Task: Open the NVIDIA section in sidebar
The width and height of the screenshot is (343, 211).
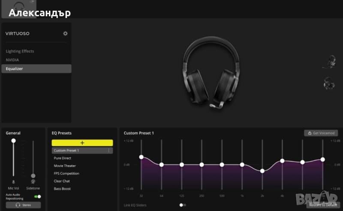Action: tap(12, 60)
